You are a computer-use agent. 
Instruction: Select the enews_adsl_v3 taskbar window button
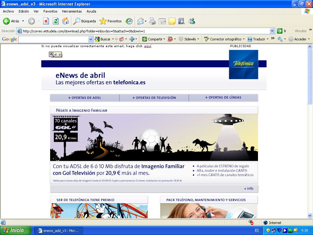[59, 231]
